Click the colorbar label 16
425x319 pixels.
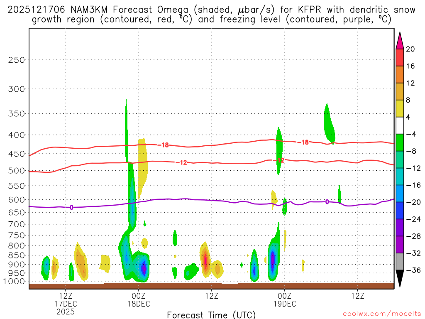[x=410, y=66]
